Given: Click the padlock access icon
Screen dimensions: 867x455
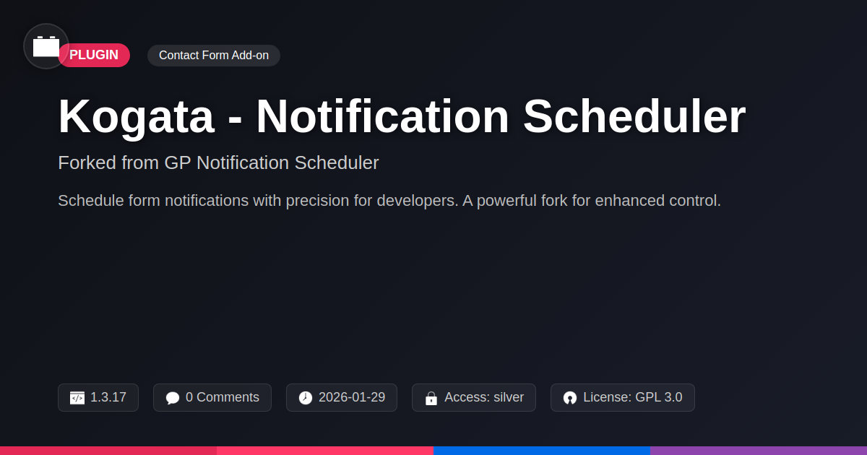Looking at the screenshot, I should pyautogui.click(x=431, y=398).
